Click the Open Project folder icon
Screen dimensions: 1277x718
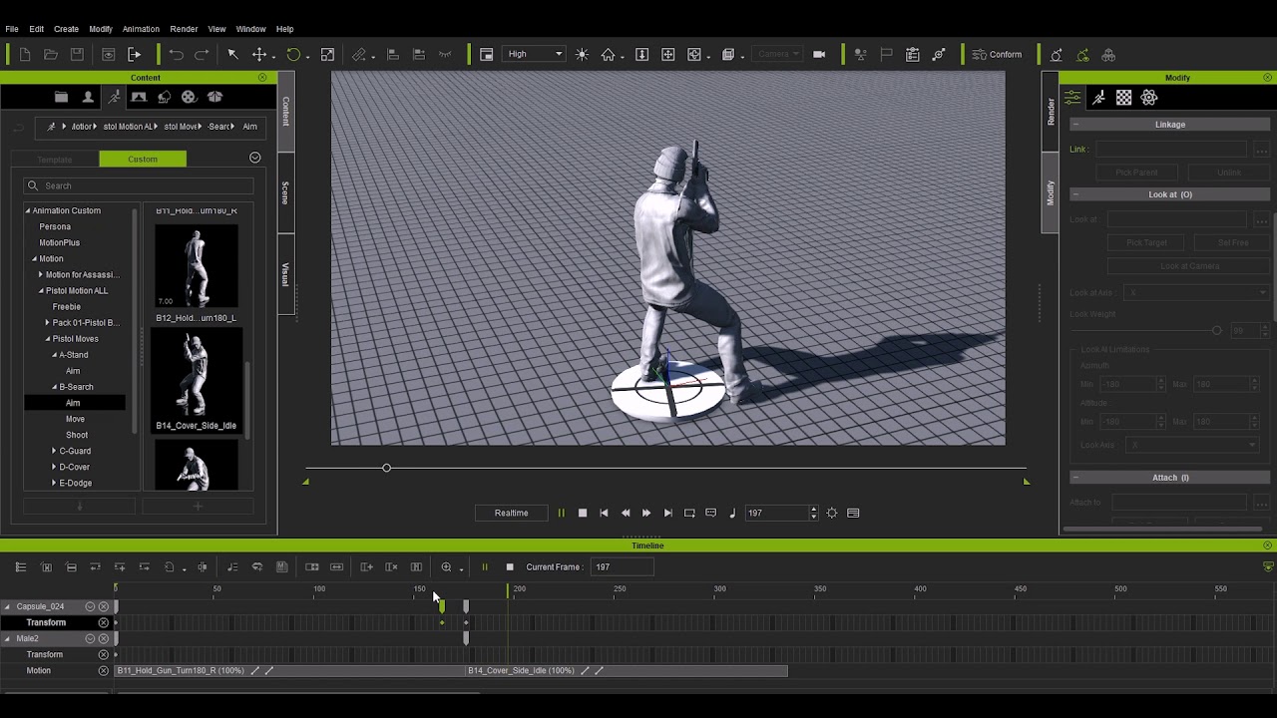(51, 55)
